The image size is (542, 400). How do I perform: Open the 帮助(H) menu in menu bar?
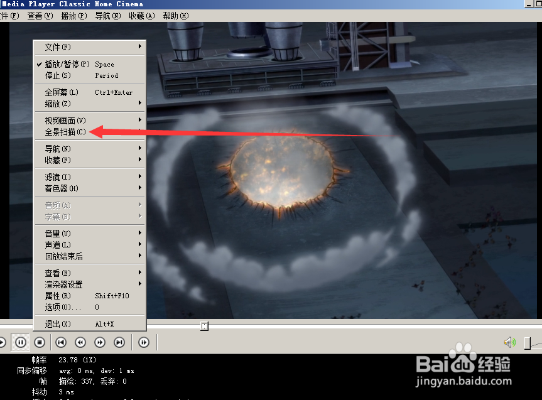[x=176, y=16]
